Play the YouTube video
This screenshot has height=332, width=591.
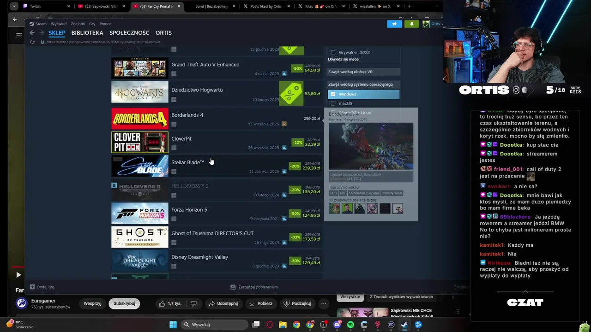18,275
